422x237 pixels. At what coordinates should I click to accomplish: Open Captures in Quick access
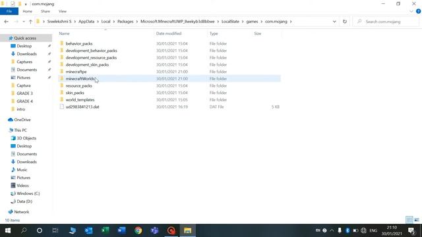click(x=24, y=62)
